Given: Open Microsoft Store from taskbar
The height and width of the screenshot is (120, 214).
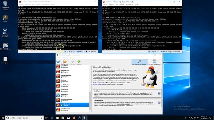Looking at the screenshot, I should [63, 118].
